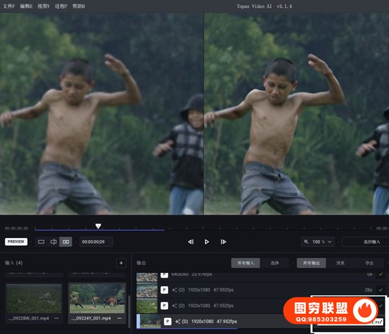Open options menu for _09224Y_001.mp4
Viewport: 389px width, 334px height.
pos(119,318)
